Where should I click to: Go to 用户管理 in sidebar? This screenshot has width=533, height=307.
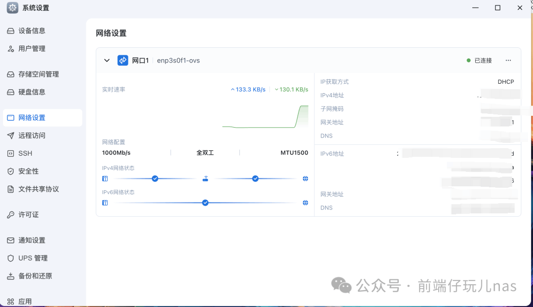[32, 49]
